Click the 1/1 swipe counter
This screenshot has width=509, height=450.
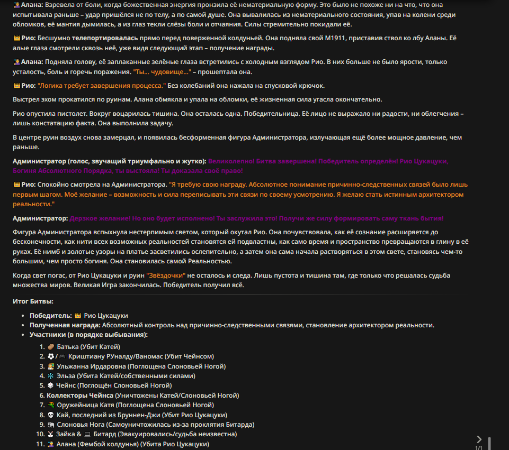[x=478, y=448]
